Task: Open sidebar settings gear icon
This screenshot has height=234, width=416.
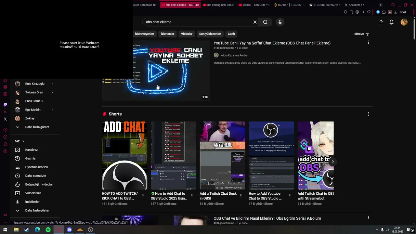Action: tap(5, 151)
